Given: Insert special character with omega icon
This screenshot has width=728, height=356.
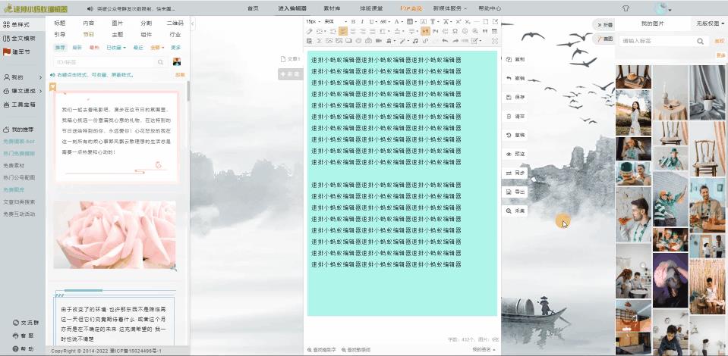Looking at the screenshot, I should pos(454,31).
